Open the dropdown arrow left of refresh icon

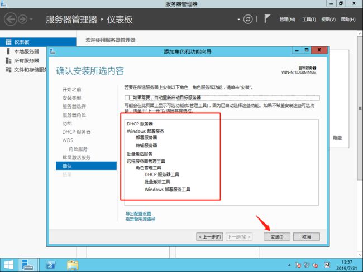tap(238, 20)
